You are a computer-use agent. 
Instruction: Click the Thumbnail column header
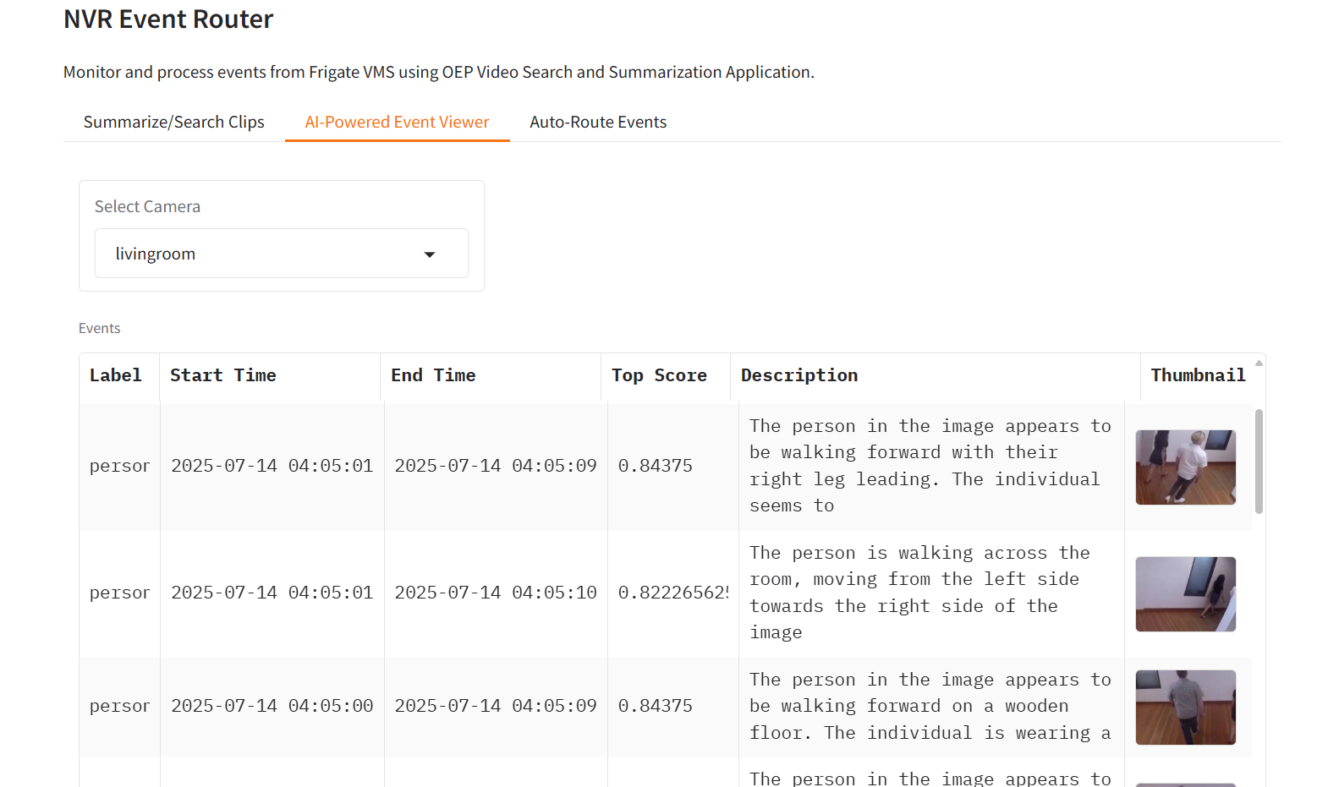point(1198,375)
